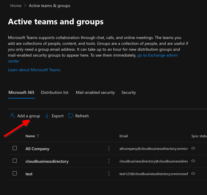Click the Name column header
Image resolution: width=207 pixels, height=195 pixels.
[30, 136]
